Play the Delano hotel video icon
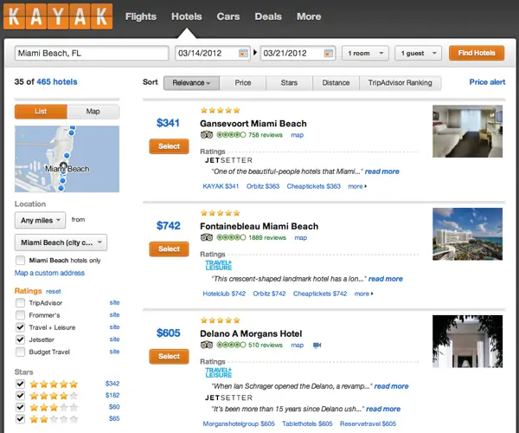 click(x=317, y=346)
